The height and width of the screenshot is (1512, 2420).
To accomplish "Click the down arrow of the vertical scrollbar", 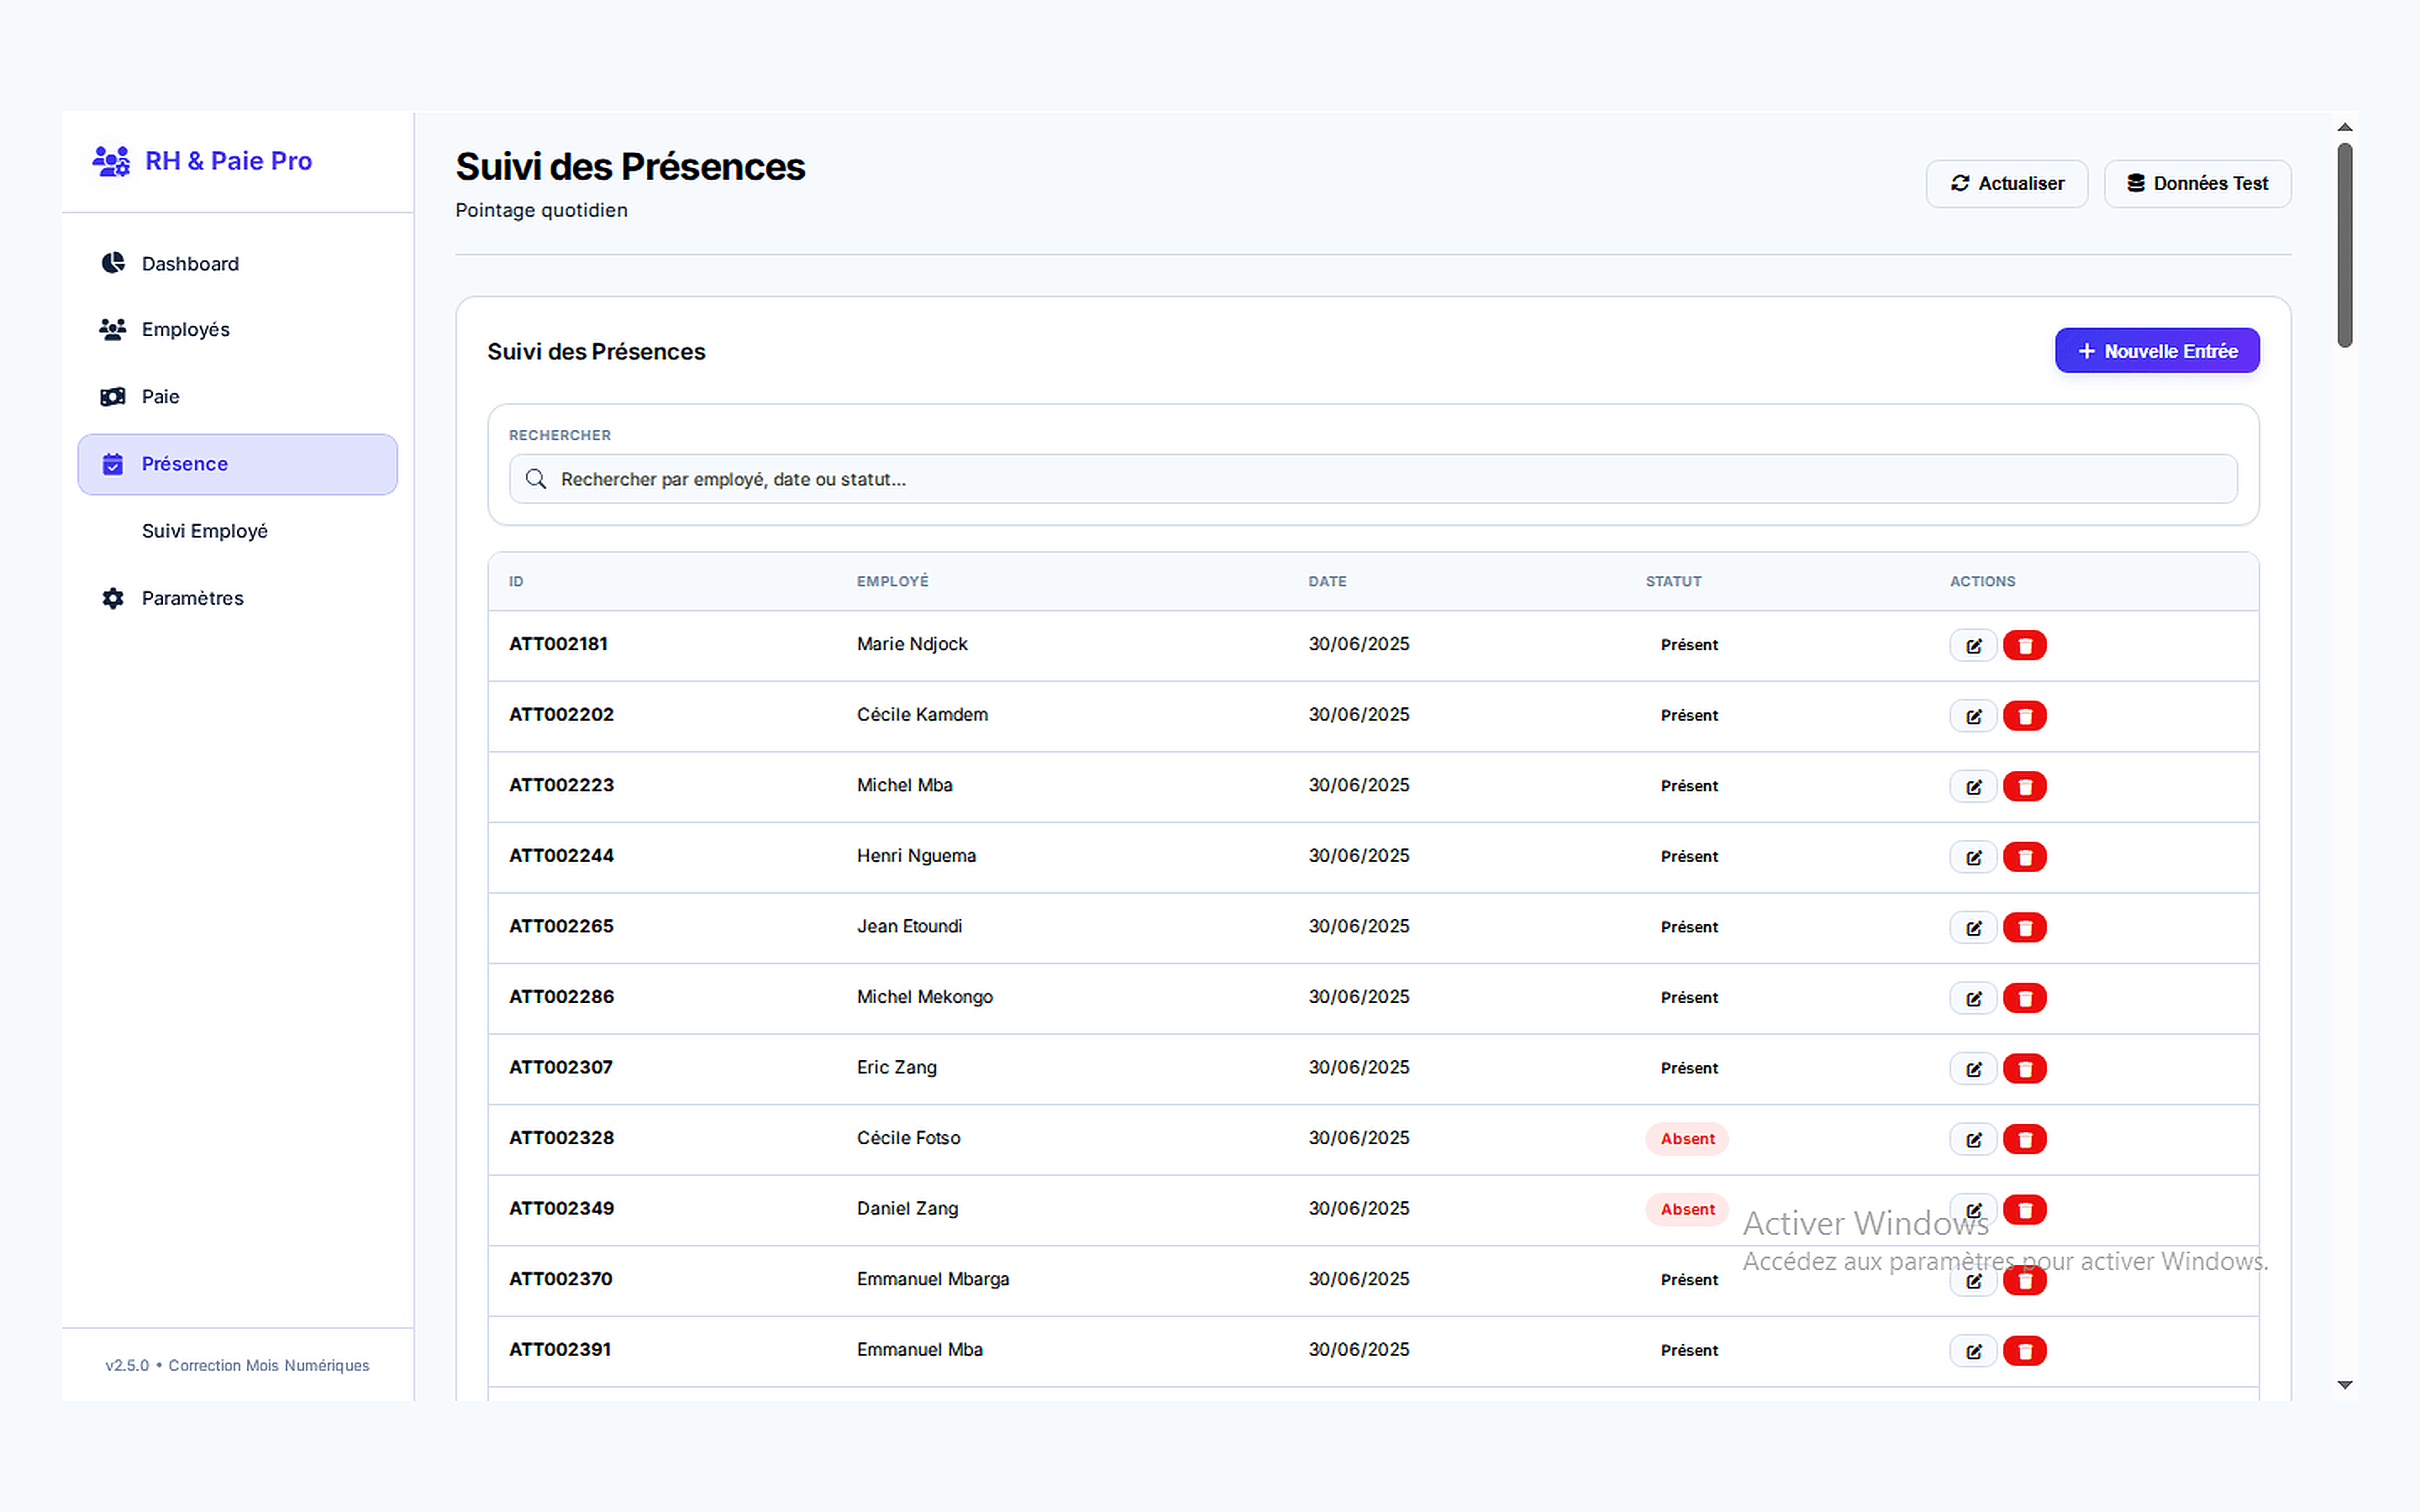I will click(2345, 1384).
